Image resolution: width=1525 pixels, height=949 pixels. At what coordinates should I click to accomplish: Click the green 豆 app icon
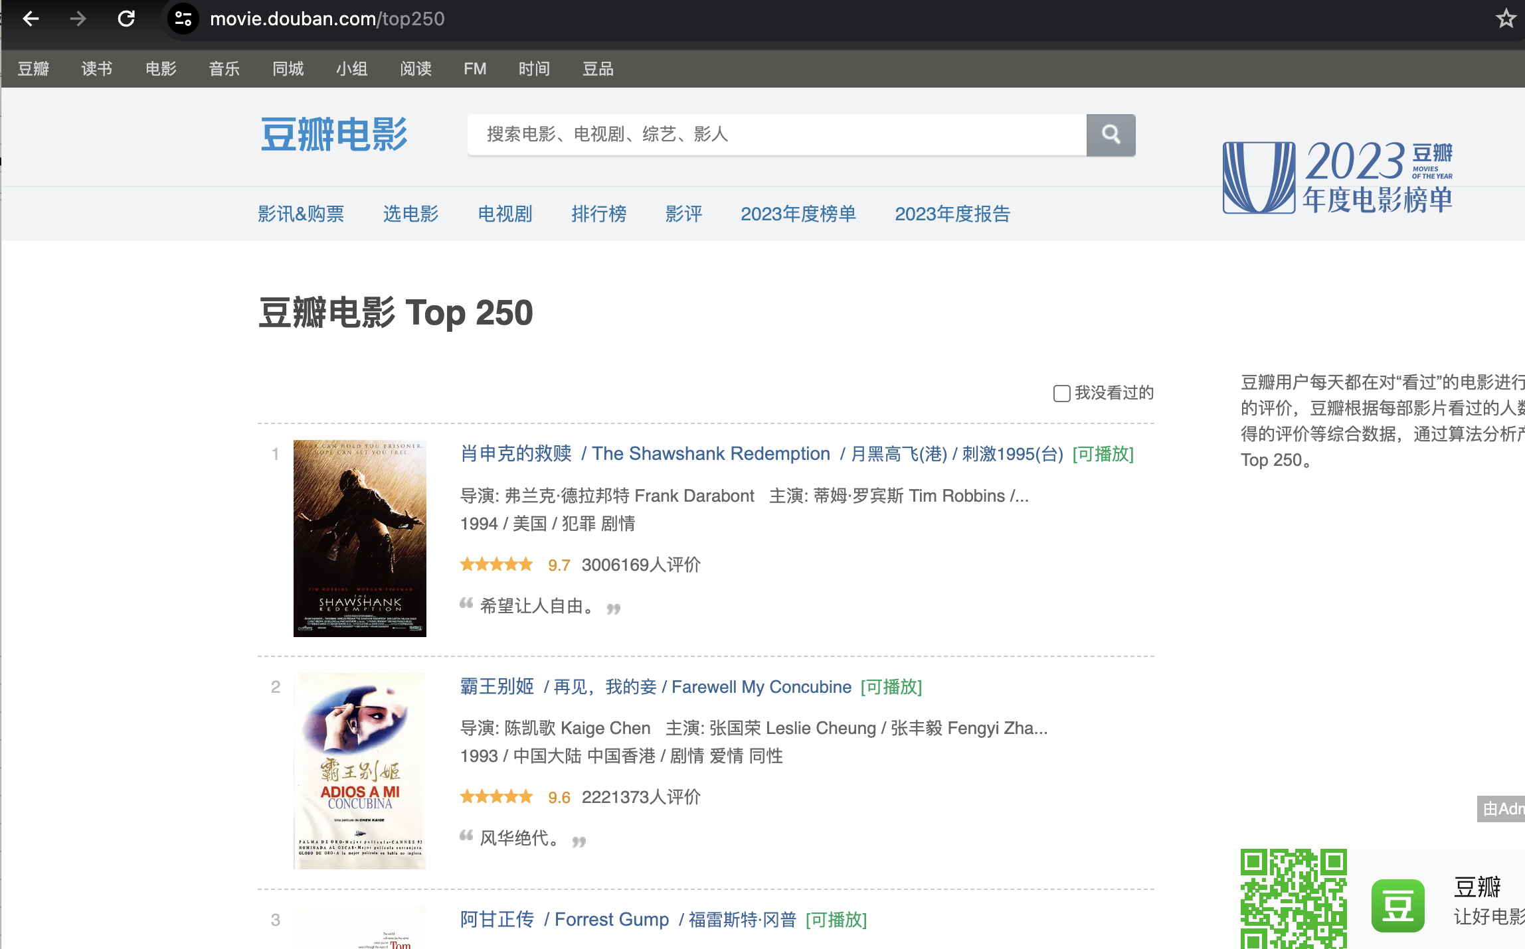[1397, 905]
